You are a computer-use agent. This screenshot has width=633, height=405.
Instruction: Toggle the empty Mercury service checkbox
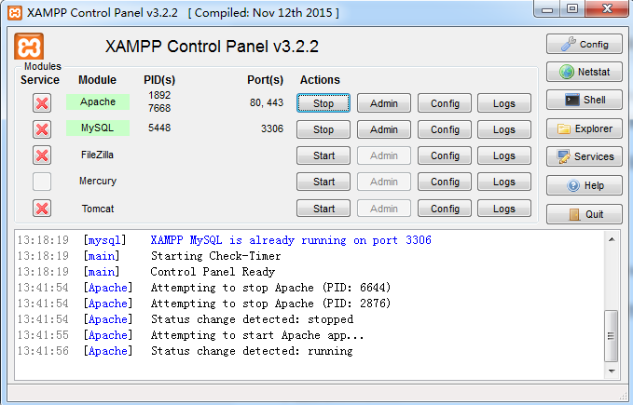coord(42,182)
